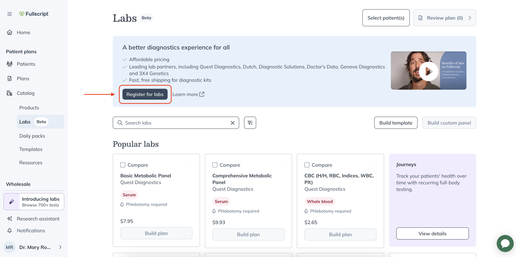The width and height of the screenshot is (516, 257).
Task: Open the hamburger navigation menu
Action: point(10,14)
